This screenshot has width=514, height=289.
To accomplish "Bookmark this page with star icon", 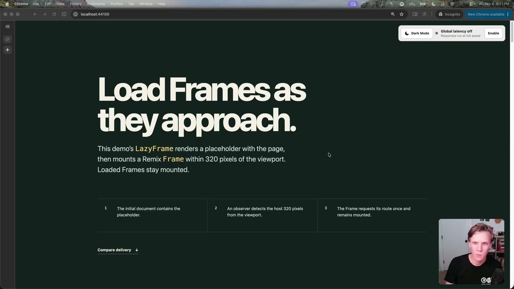I will pyautogui.click(x=401, y=14).
